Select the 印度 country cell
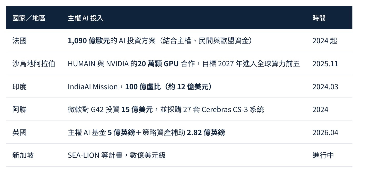This screenshot has height=175, width=366. coord(19,87)
